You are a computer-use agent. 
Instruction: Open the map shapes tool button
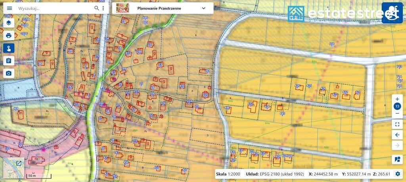pyautogui.click(x=397, y=159)
